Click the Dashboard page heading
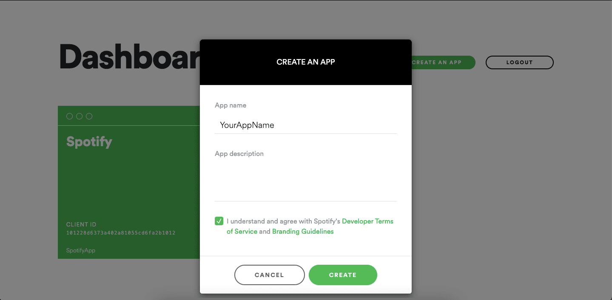Screen dimensions: 612x300 (x=129, y=56)
